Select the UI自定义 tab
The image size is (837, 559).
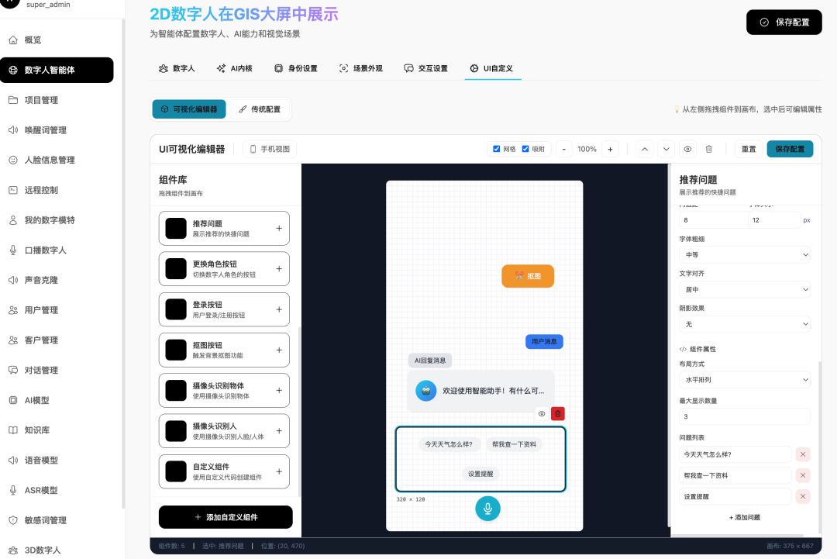coord(492,68)
